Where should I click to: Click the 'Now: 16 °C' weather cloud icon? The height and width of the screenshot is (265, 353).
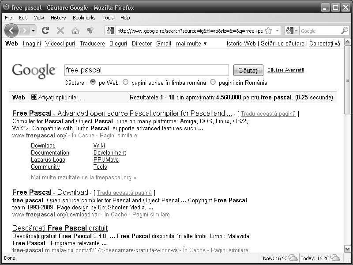pyautogui.click(x=293, y=257)
